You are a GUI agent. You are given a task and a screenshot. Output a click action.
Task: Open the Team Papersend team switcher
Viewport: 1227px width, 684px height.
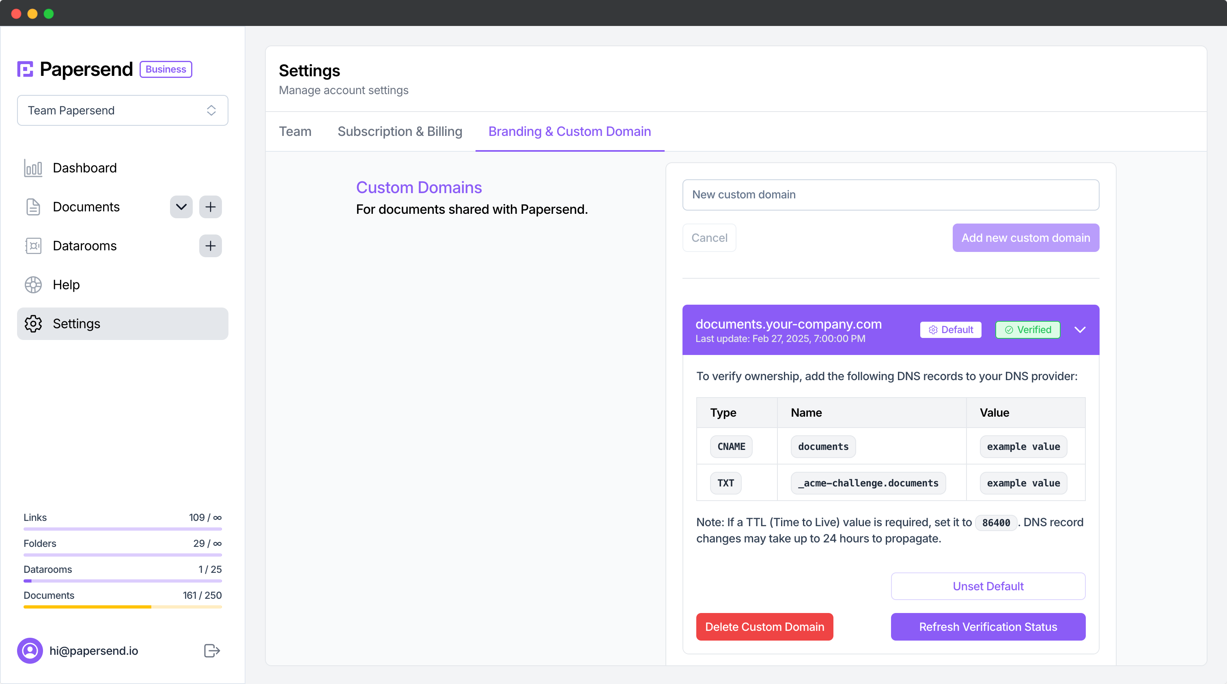(123, 110)
